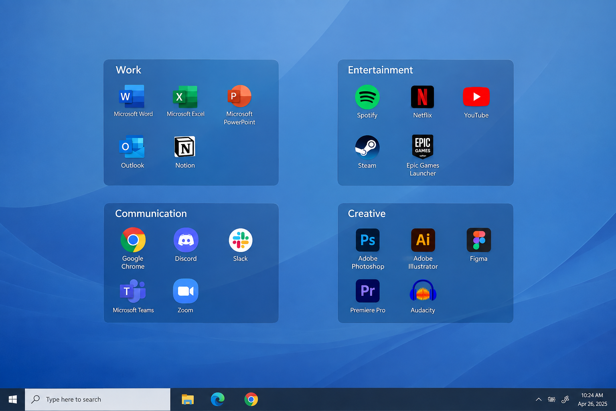Open File Explorer from the taskbar
The width and height of the screenshot is (616, 411).
[188, 399]
